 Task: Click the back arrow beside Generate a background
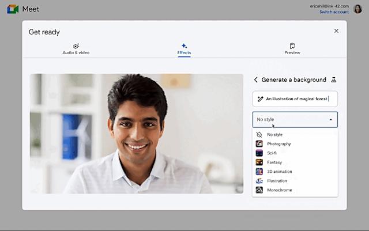[x=256, y=80]
